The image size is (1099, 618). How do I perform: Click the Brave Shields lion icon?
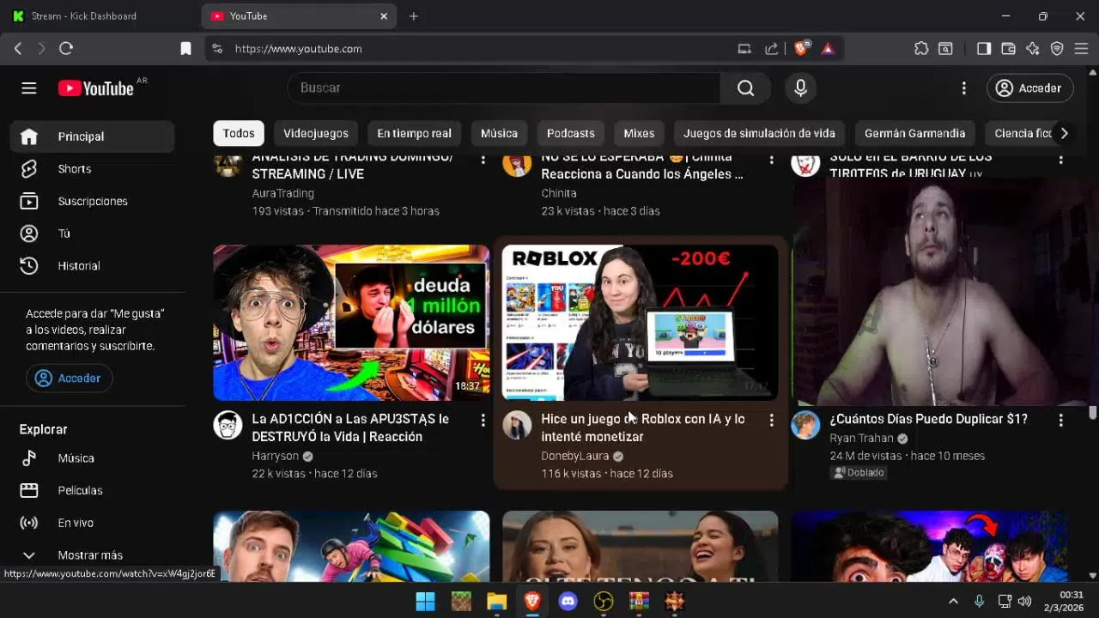[801, 49]
